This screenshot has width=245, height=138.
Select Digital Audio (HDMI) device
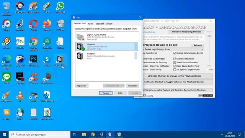pyautogui.click(x=107, y=37)
